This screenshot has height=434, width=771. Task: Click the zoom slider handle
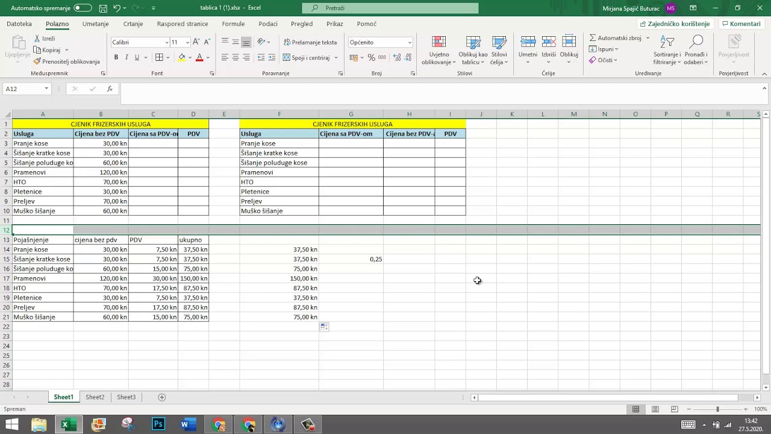[717, 409]
